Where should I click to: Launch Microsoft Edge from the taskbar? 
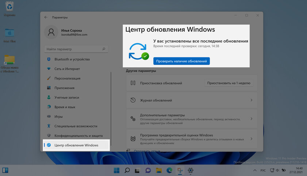(169, 170)
